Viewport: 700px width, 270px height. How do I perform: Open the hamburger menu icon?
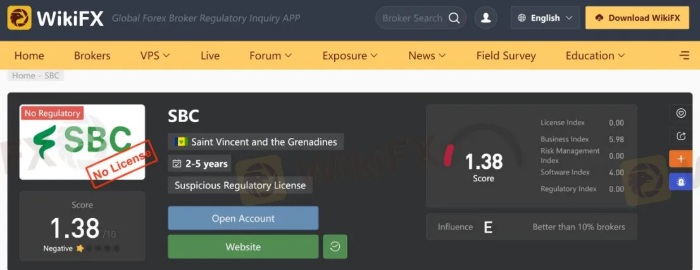click(684, 56)
